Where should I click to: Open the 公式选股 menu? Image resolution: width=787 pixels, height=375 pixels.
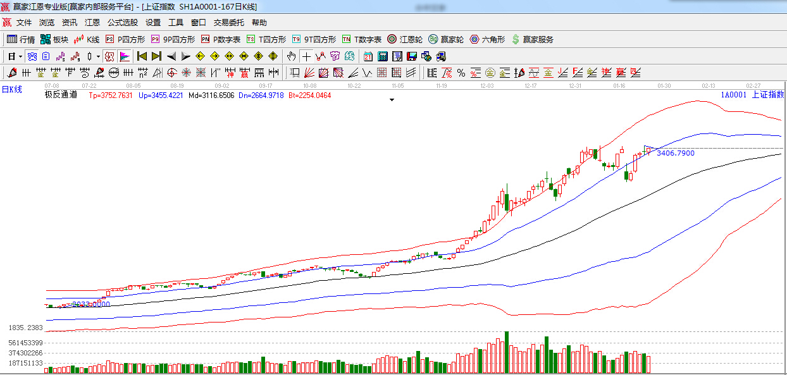point(122,22)
